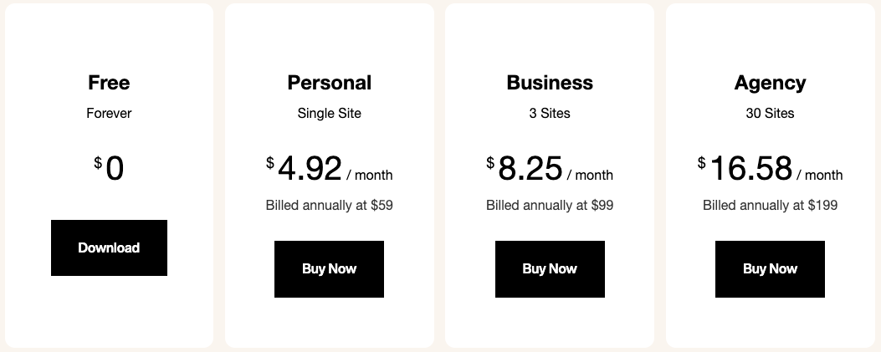Click the Download button for Free plan
This screenshot has height=352, width=881.
tap(109, 247)
